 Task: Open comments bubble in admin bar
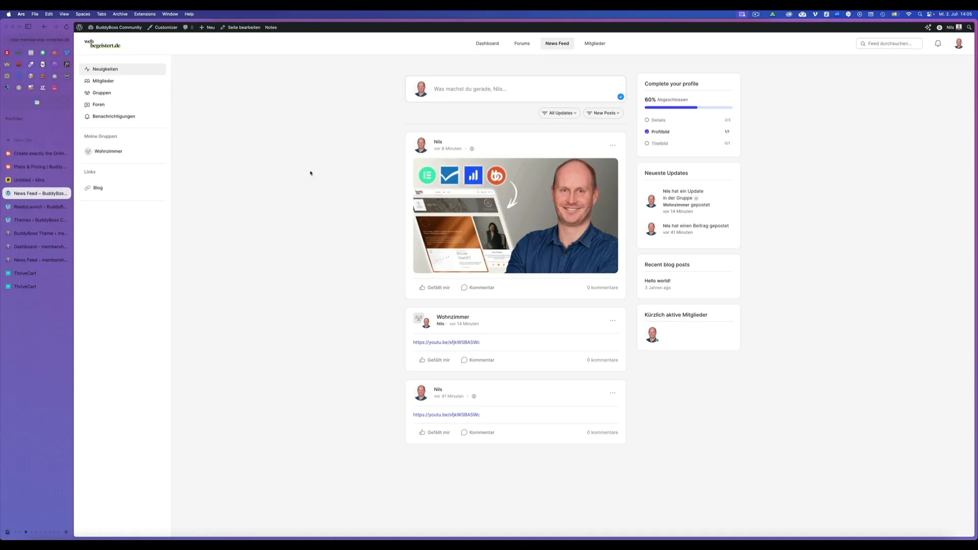coord(188,28)
